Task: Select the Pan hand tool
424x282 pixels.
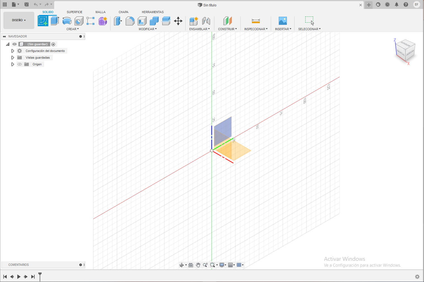Action: 198,265
